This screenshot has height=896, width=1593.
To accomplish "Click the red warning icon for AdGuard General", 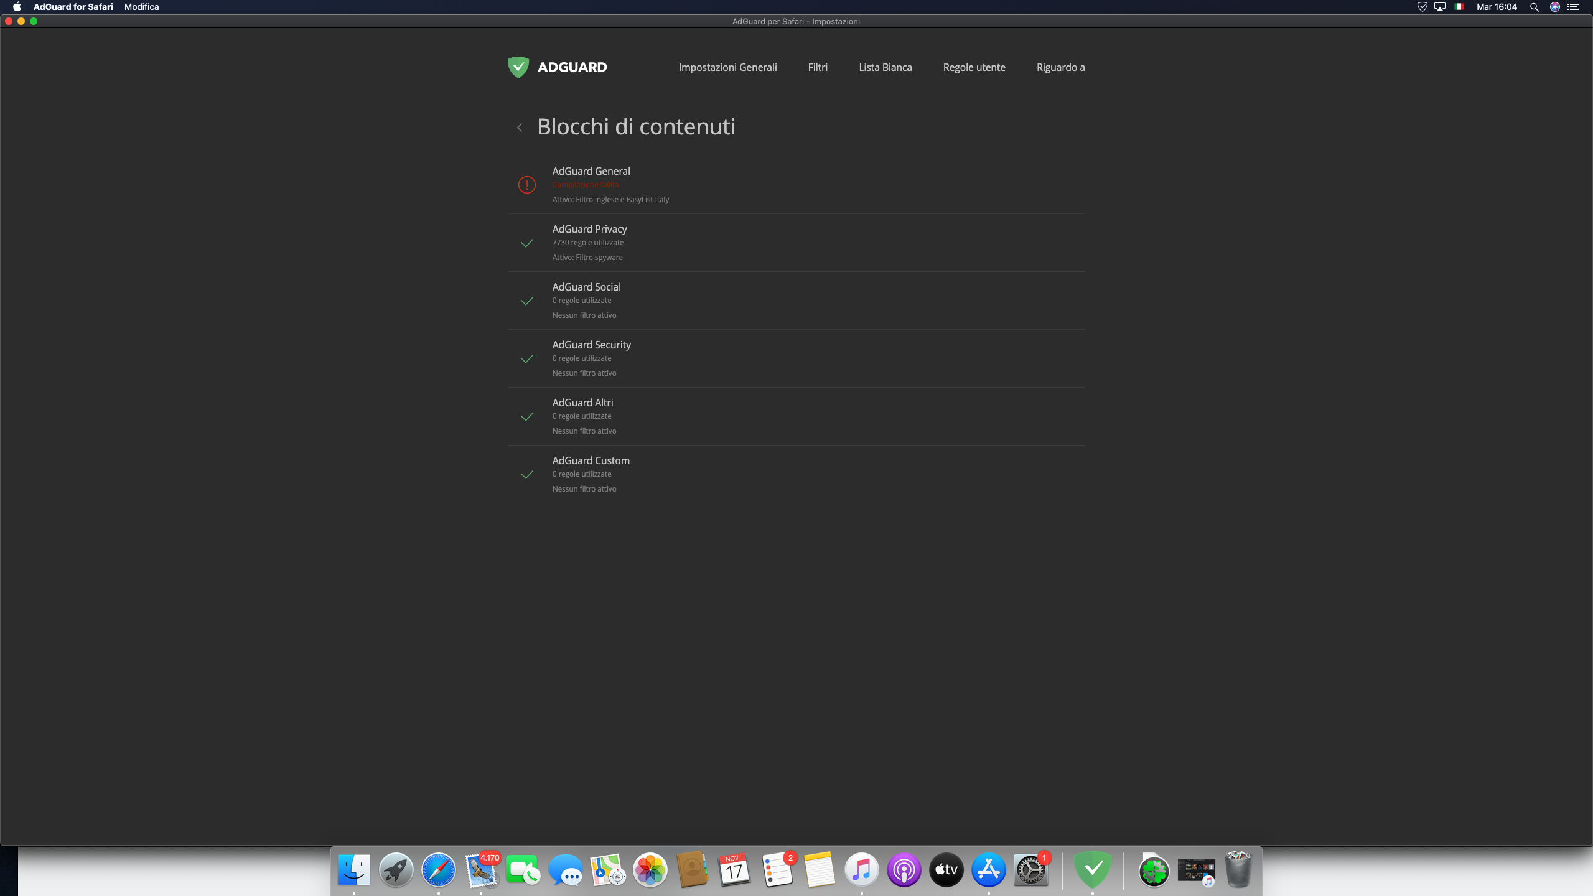I will (527, 185).
